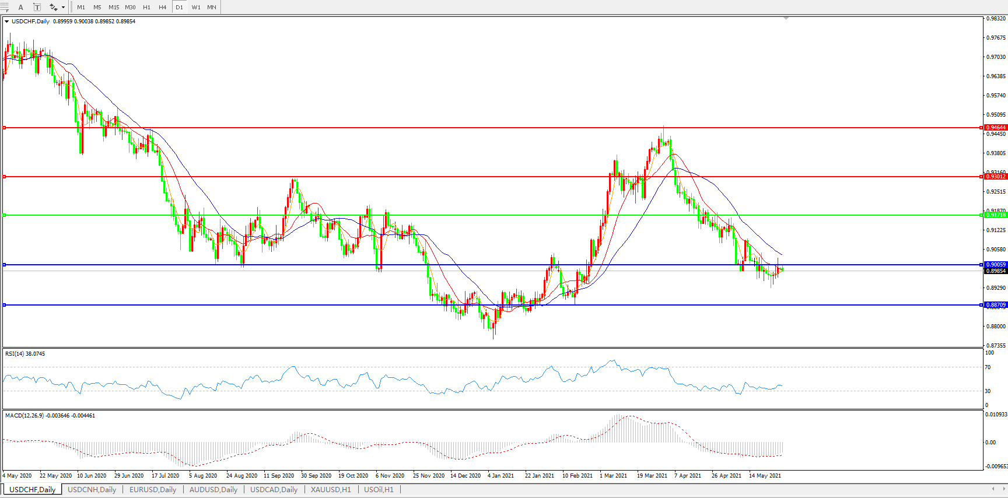Image resolution: width=1008 pixels, height=498 pixels.
Task: Open the XAUUSD,H1 chart tab
Action: pos(331,489)
